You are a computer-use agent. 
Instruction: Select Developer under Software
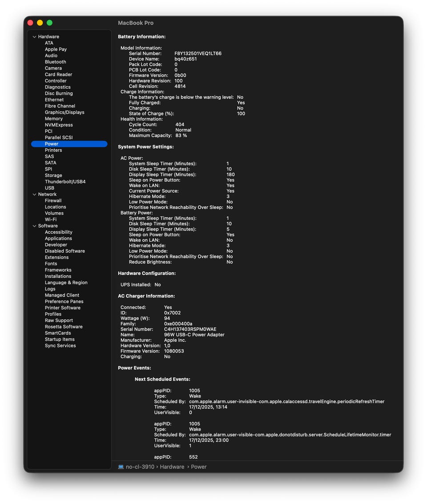tap(56, 245)
